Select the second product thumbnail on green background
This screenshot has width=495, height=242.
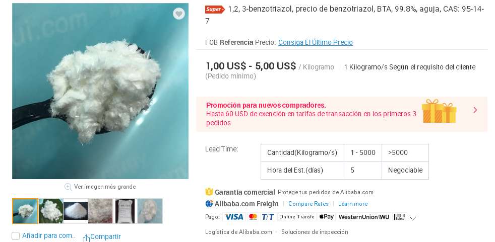tap(51, 211)
